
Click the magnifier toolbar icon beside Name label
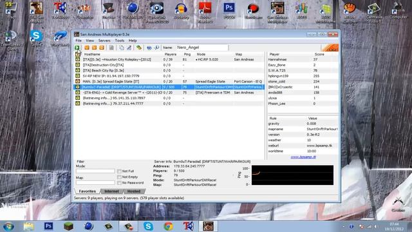(156, 48)
